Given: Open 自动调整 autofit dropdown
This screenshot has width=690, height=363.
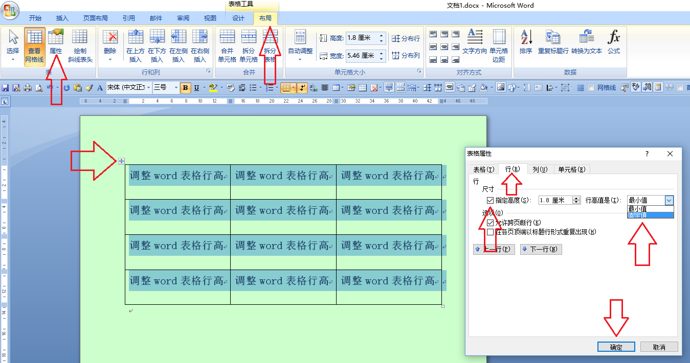Looking at the screenshot, I should 300,45.
